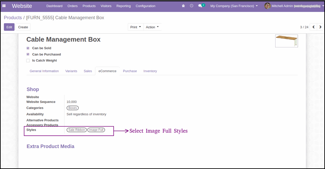This screenshot has height=169, width=325.
Task: Go back to Products breadcrumb
Action: pyautogui.click(x=13, y=18)
